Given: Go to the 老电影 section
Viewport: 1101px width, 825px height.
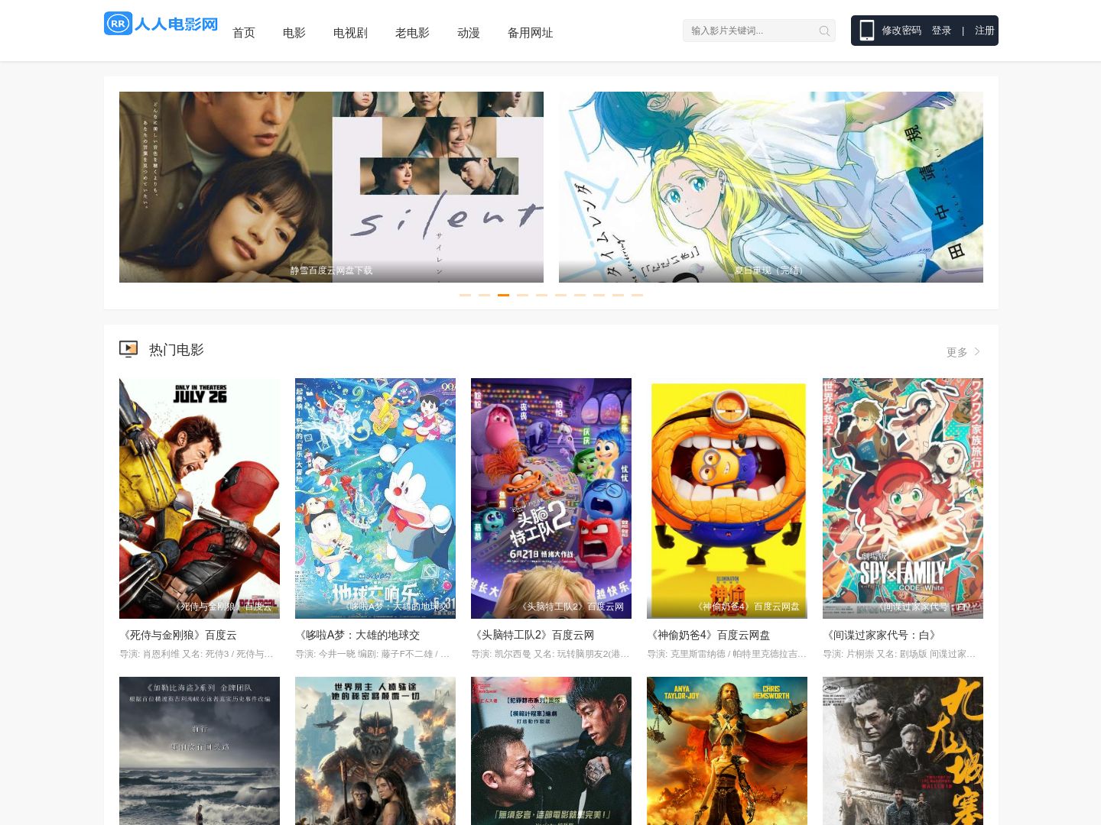Looking at the screenshot, I should point(412,33).
